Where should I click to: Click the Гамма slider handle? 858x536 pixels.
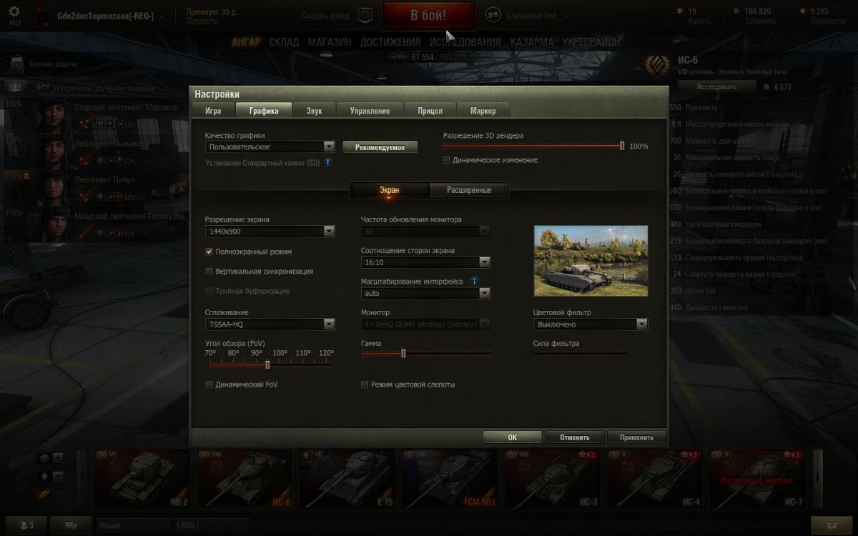pos(403,353)
